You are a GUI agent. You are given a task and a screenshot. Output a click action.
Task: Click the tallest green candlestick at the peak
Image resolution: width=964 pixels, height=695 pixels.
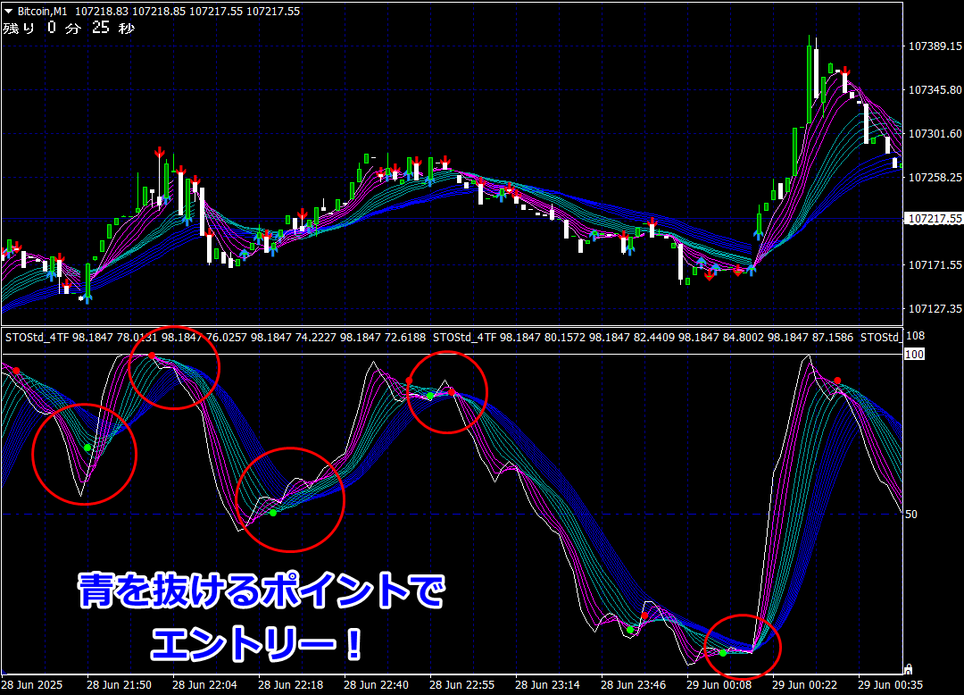click(810, 83)
